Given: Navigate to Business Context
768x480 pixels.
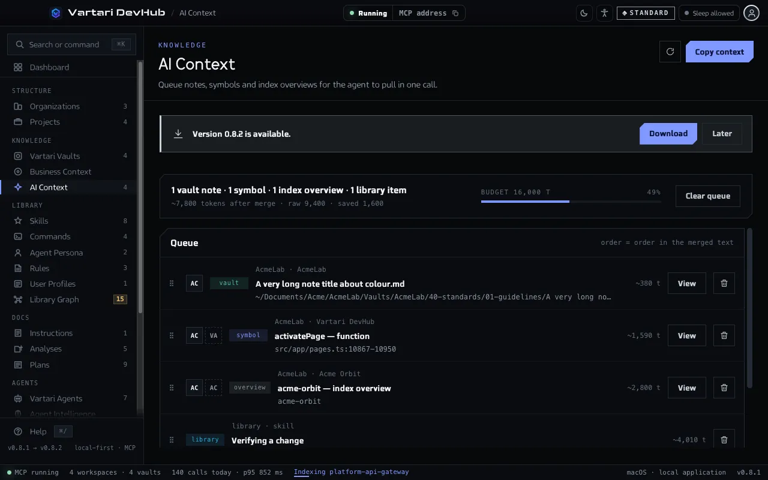Looking at the screenshot, I should click(68, 172).
